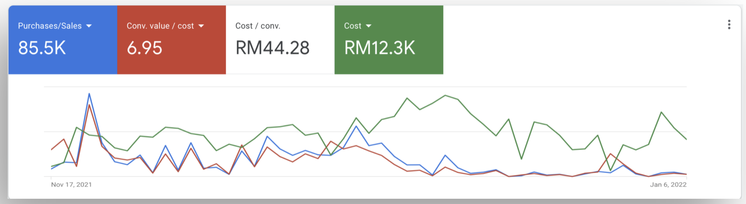746x204 pixels.
Task: Click the Cost / conv. metric label
Action: click(258, 26)
